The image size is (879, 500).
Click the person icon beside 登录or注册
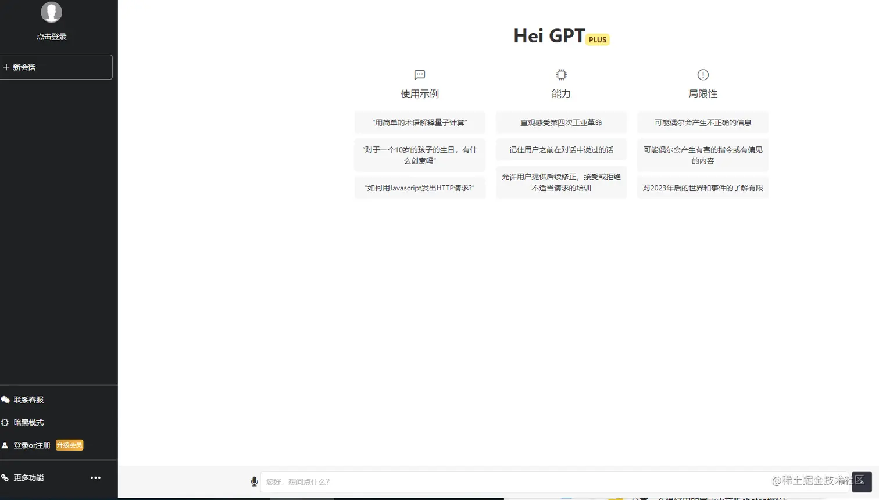click(x=5, y=445)
